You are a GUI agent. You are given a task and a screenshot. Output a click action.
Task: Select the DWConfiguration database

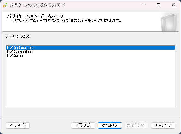(91, 48)
